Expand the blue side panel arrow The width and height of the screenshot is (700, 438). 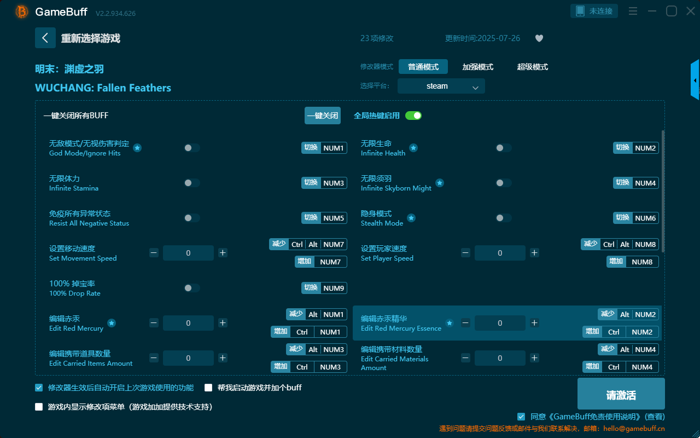(695, 80)
